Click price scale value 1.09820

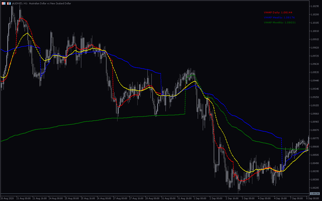[x=315, y=47]
